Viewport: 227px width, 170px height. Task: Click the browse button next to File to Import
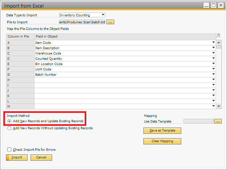(x=111, y=22)
